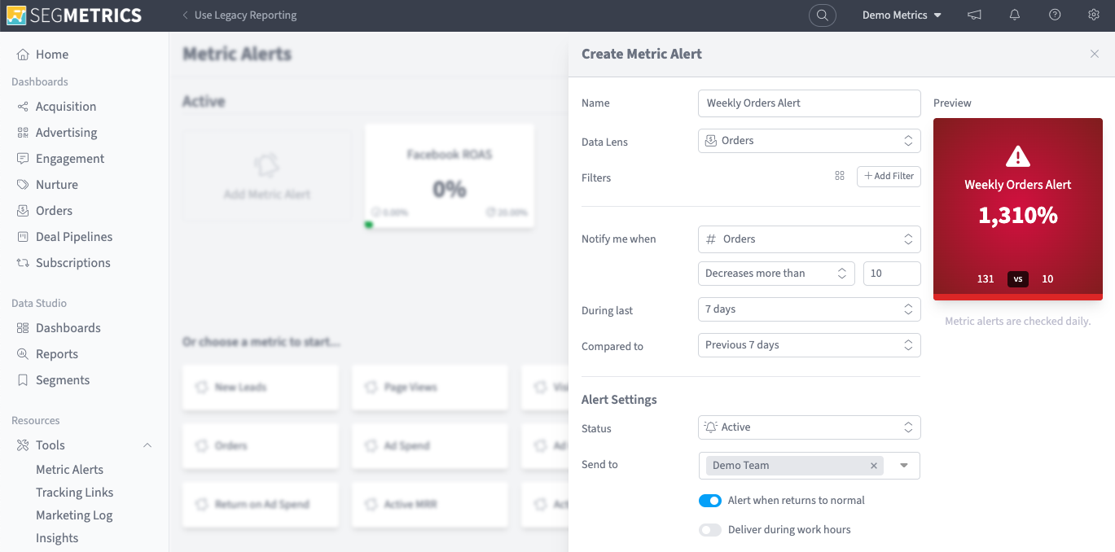Enable Deliver during work hours
This screenshot has width=1115, height=552.
[709, 529]
